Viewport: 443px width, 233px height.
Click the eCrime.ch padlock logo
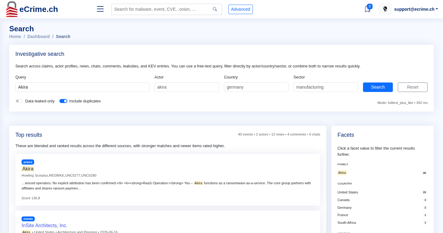(12, 9)
